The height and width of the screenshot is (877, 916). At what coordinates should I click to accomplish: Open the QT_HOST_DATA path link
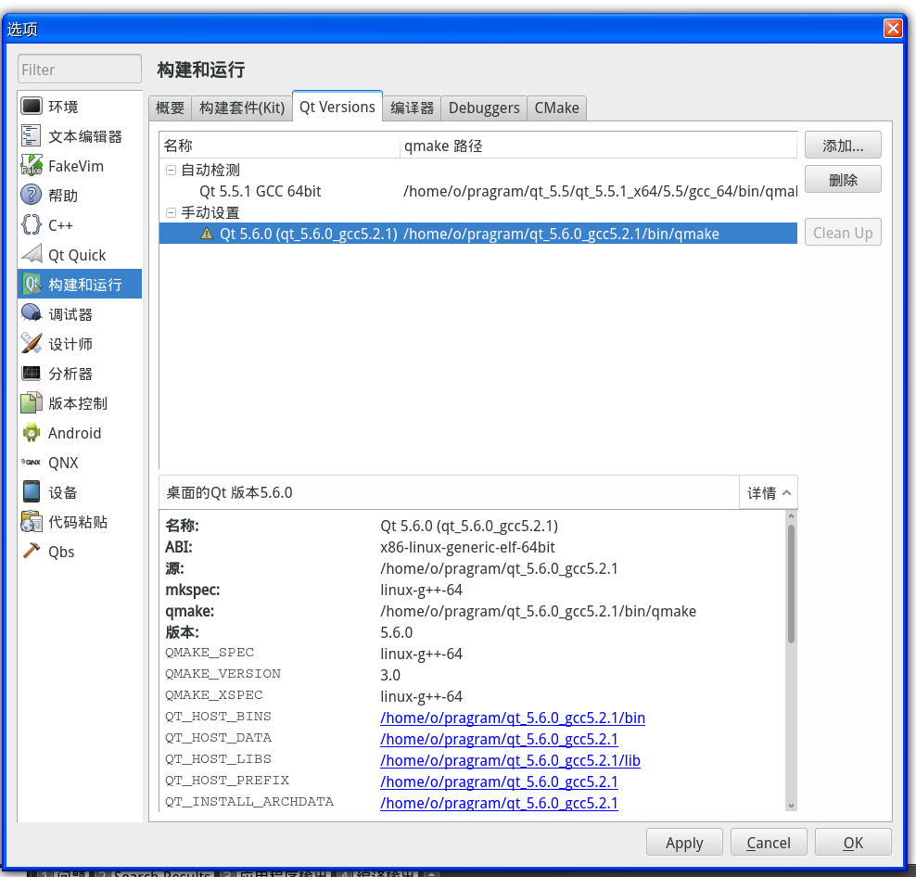pos(499,739)
